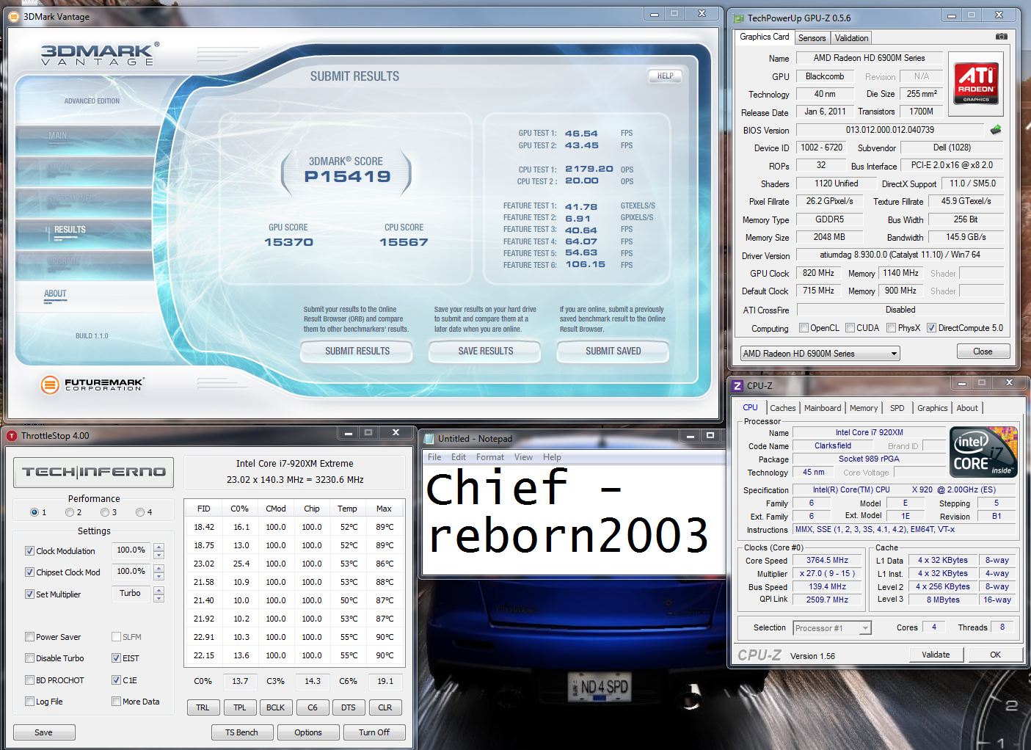Click the BCLK button in ThrottleStop
This screenshot has height=750, width=1031.
pyautogui.click(x=275, y=707)
